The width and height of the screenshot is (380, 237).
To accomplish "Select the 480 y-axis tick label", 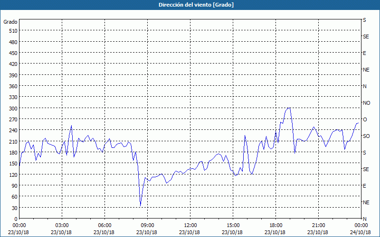I will point(13,42).
